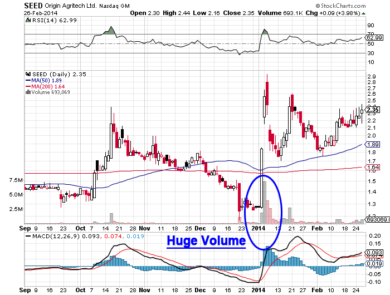Click the 10 level on the RSI axis

tap(370, 62)
